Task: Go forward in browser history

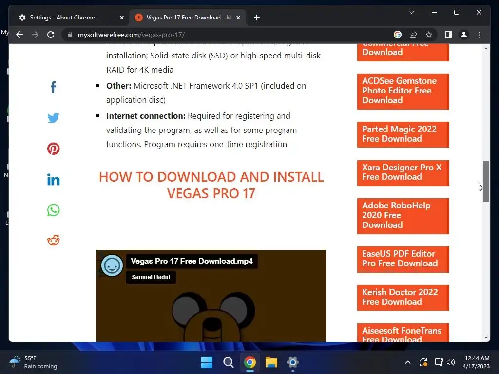Action: pos(35,35)
